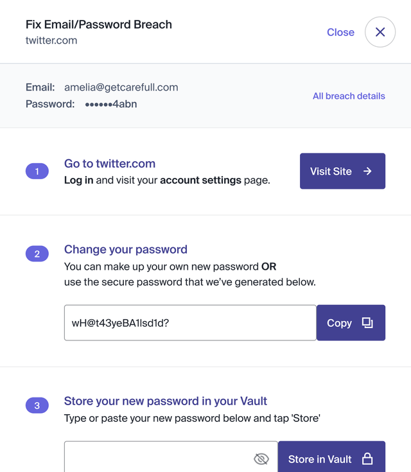411x472 pixels.
Task: Click the lock icon in Store in Vault
Action: pos(367,459)
